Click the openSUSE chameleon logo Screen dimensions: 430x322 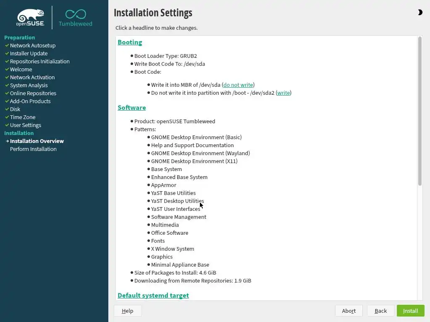pyautogui.click(x=30, y=18)
